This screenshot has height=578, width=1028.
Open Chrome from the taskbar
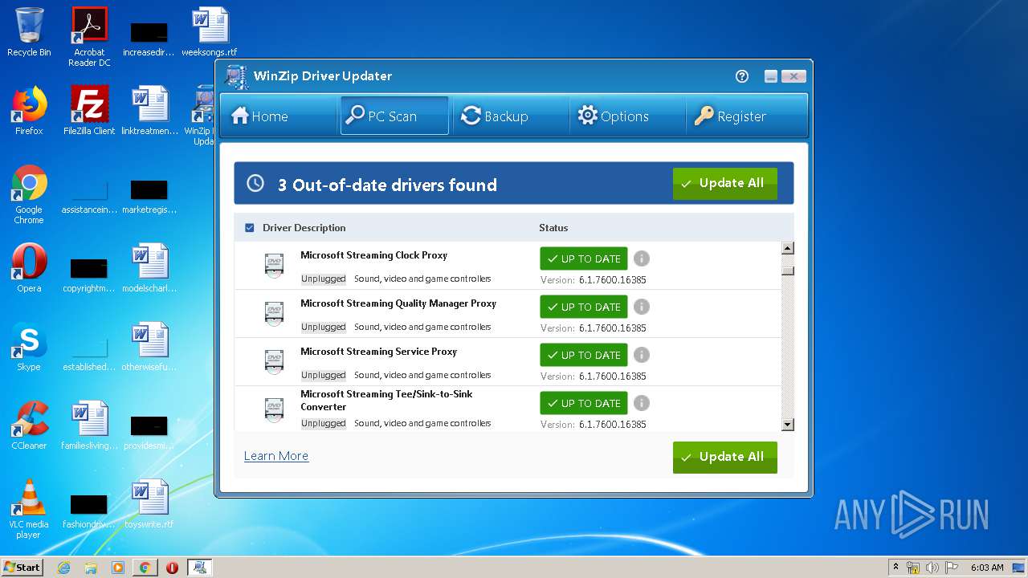pyautogui.click(x=145, y=568)
